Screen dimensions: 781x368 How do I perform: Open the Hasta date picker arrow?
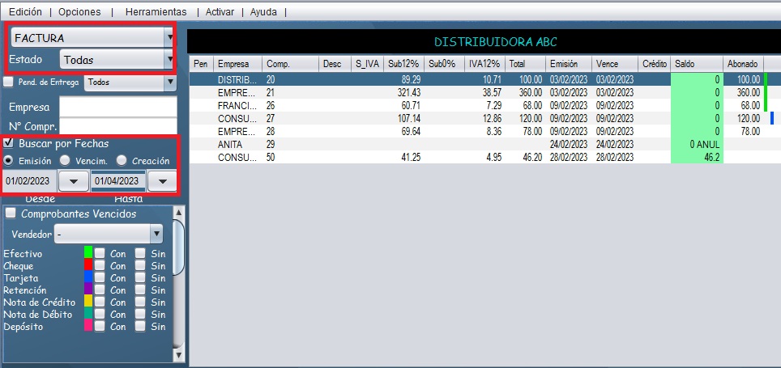pyautogui.click(x=163, y=181)
